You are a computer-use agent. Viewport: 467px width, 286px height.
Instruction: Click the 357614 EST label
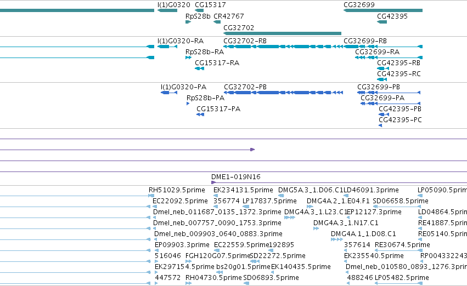(x=357, y=245)
